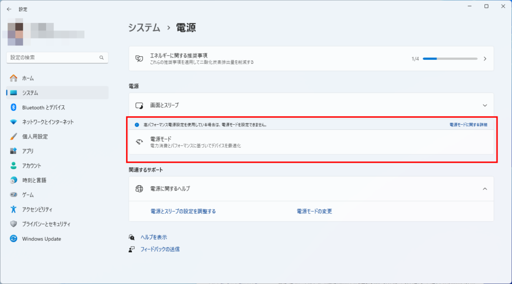
Task: Collapse the 電源に関するヘルプ section chevron
Action: coord(485,189)
